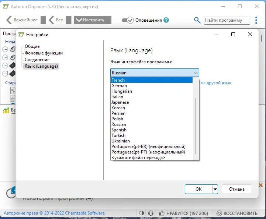The height and width of the screenshot is (219, 266).
Task: Click the headset support icon
Action: (151, 213)
